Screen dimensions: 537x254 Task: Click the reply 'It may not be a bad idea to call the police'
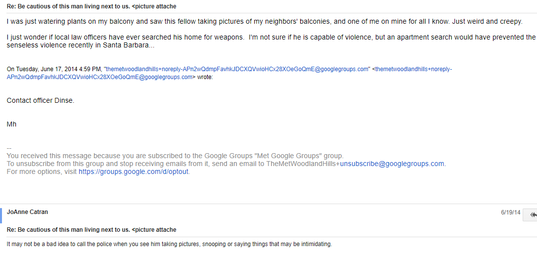coord(170,245)
